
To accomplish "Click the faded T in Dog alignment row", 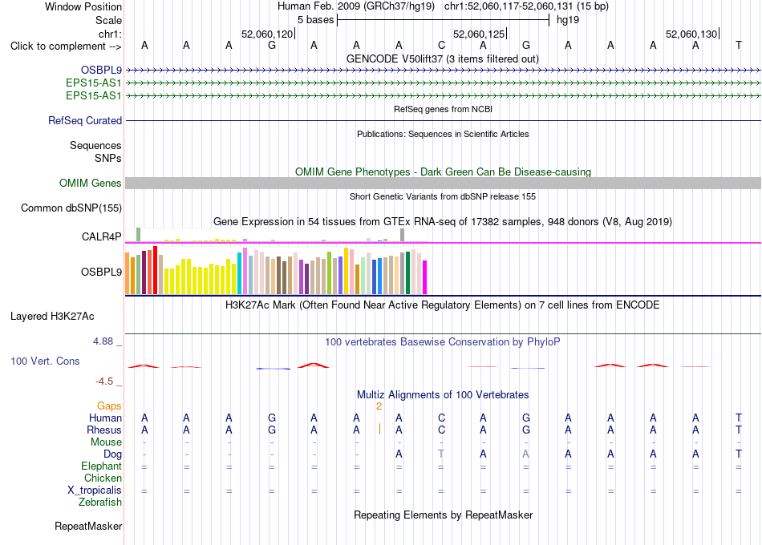I will [x=441, y=454].
